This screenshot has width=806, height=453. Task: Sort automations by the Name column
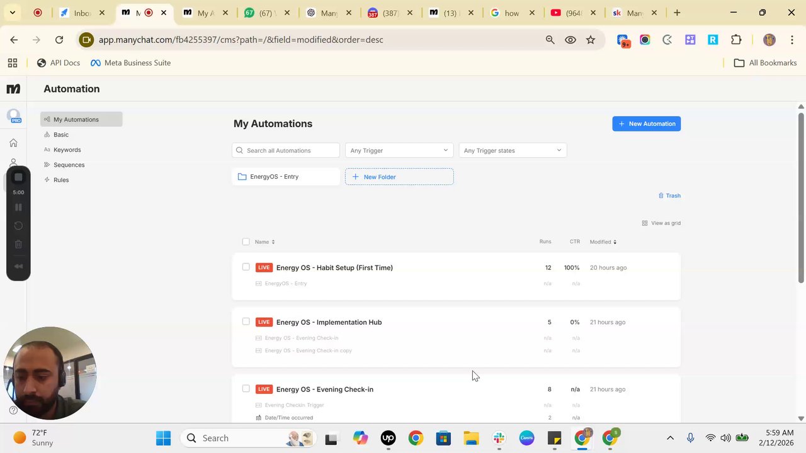coord(264,242)
